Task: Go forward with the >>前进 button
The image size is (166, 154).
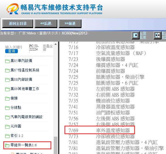Action: coord(70,24)
